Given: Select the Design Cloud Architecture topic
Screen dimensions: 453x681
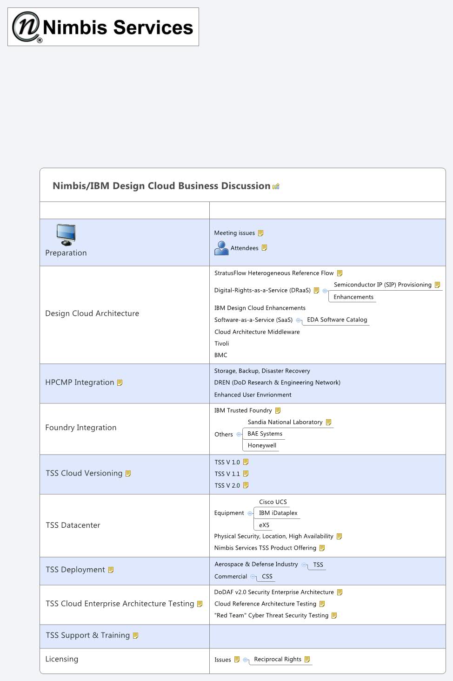Looking at the screenshot, I should click(x=92, y=313).
